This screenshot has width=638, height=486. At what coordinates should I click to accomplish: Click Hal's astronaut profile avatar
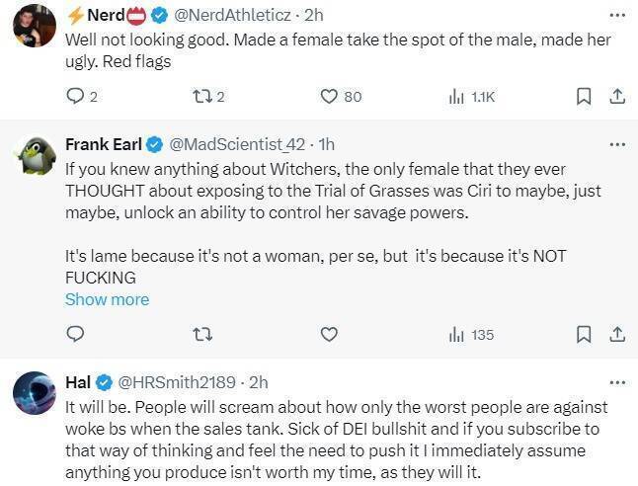tap(34, 392)
